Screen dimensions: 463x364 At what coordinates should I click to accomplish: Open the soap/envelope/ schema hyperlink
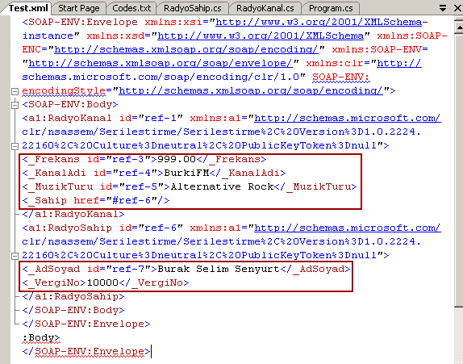161,63
